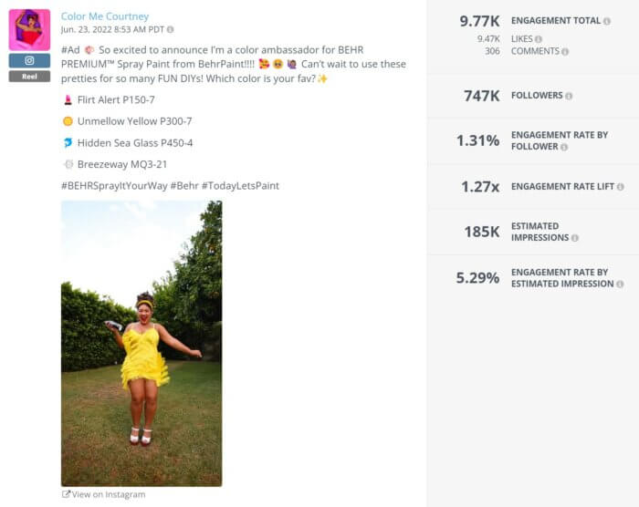The width and height of the screenshot is (639, 507).
Task: Click the #BEHRSprayItYourWay hashtag
Action: [113, 185]
